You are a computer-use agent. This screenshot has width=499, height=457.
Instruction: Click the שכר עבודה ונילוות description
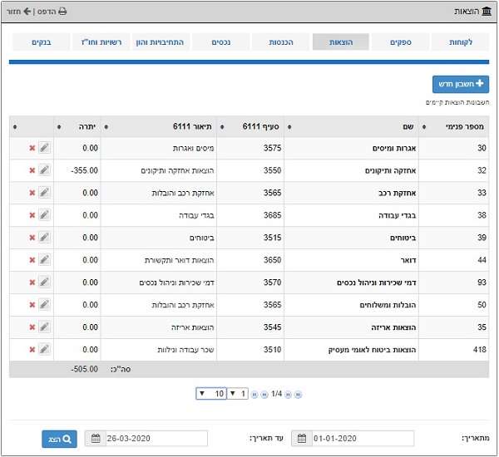click(x=185, y=350)
